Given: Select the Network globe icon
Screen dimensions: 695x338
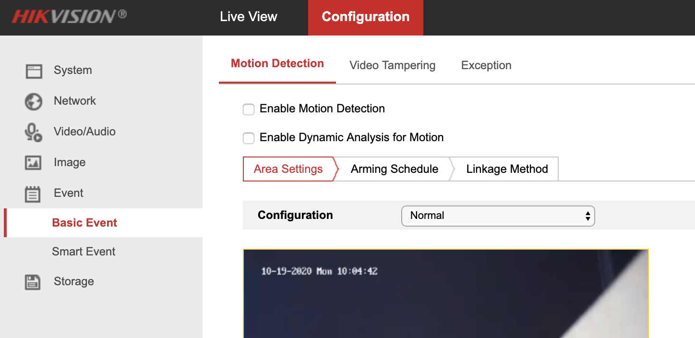Looking at the screenshot, I should pos(34,101).
